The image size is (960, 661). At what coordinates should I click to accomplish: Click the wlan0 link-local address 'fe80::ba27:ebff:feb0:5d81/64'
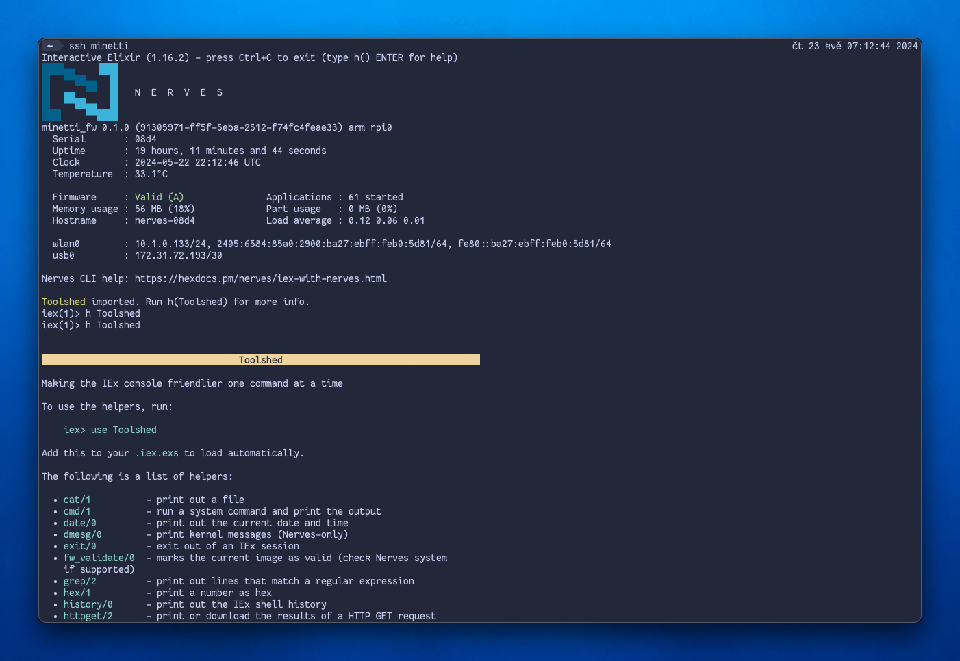(535, 244)
